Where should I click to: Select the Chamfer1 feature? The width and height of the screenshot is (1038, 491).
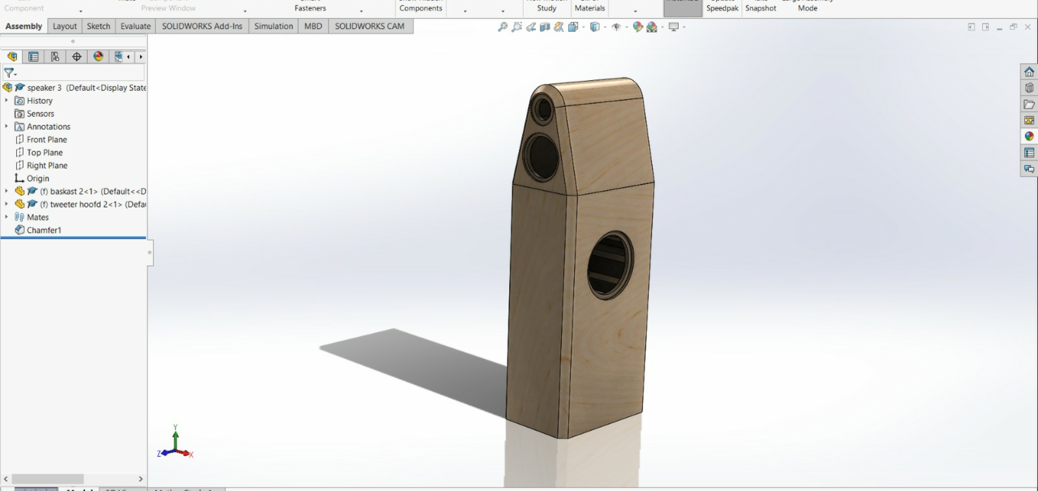tap(38, 230)
